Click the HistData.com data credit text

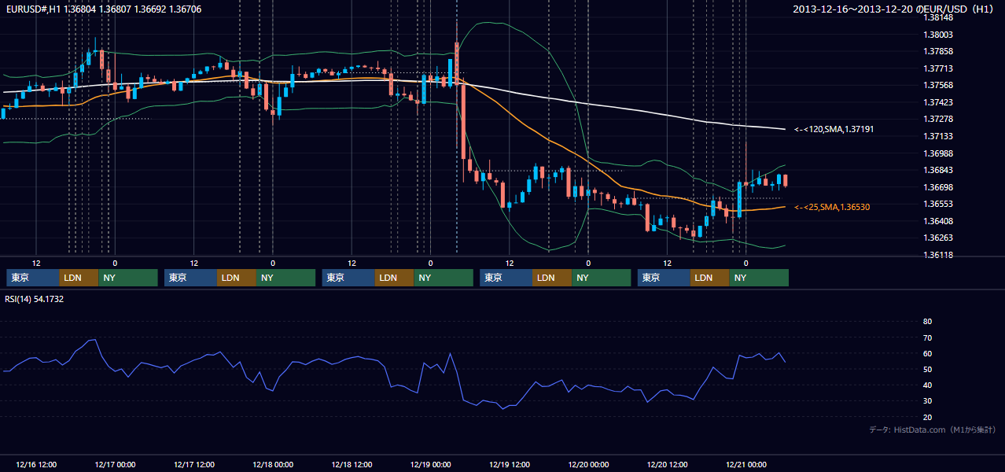coord(933,430)
